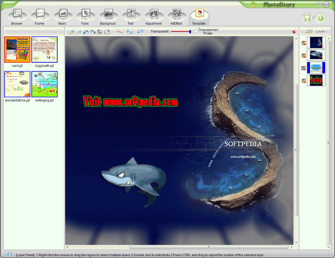This screenshot has height=258, width=335.
Task: Redo the last action
Action: (93, 32)
